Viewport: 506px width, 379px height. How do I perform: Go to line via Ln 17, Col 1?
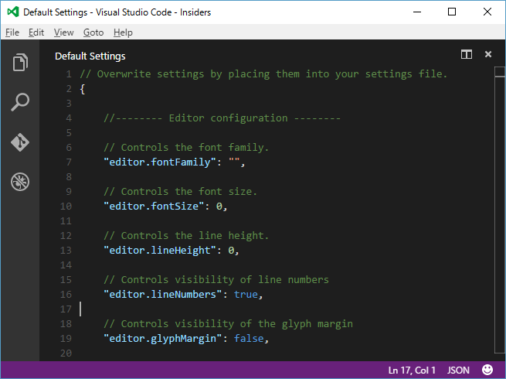pyautogui.click(x=412, y=370)
